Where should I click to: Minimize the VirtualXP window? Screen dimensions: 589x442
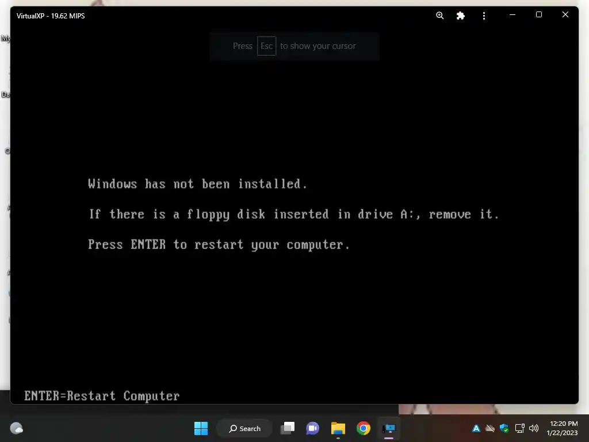(x=512, y=14)
